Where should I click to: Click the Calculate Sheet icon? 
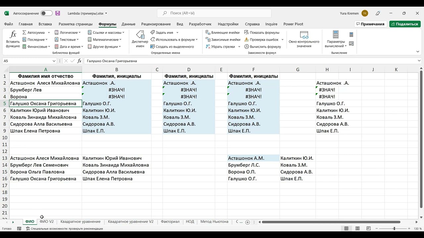(x=351, y=44)
